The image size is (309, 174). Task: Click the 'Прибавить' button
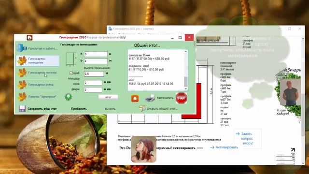(x=79, y=109)
